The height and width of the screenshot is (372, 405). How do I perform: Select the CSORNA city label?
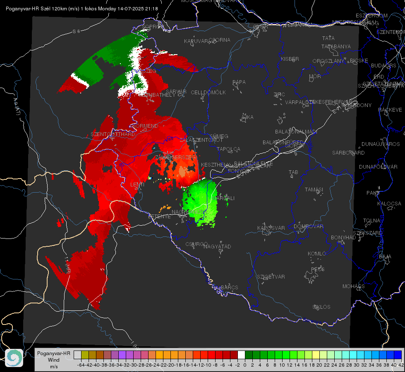pyautogui.click(x=219, y=40)
